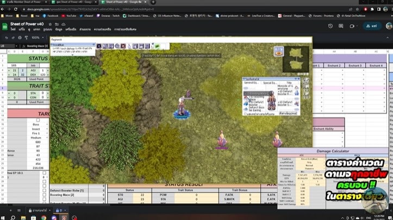Switch to the General Eq tab in the equipment window
This screenshot has height=220, width=393.
(251, 83)
